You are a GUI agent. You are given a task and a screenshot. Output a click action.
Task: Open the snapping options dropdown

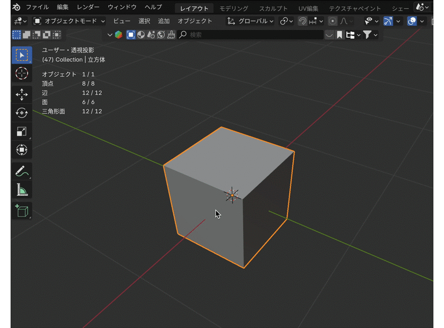(x=316, y=21)
